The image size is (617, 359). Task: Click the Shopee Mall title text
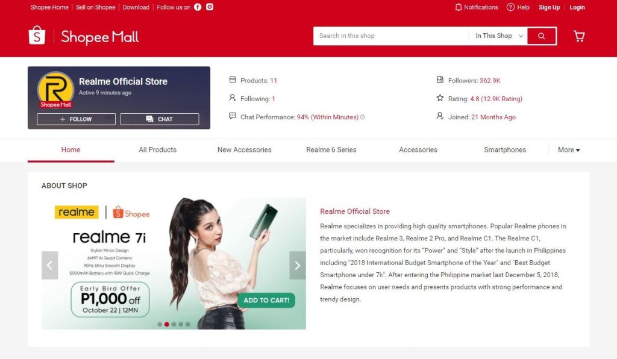coord(99,37)
